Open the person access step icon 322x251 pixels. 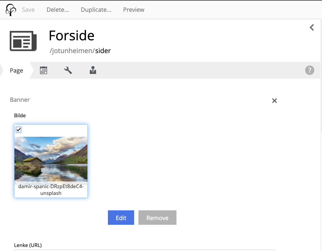pyautogui.click(x=93, y=70)
